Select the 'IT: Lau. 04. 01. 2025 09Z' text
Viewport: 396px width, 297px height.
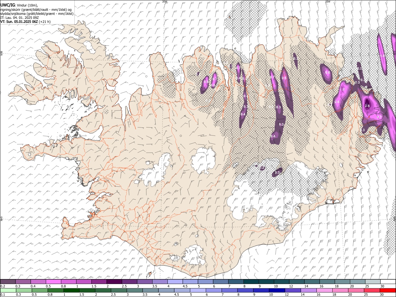click(x=19, y=18)
